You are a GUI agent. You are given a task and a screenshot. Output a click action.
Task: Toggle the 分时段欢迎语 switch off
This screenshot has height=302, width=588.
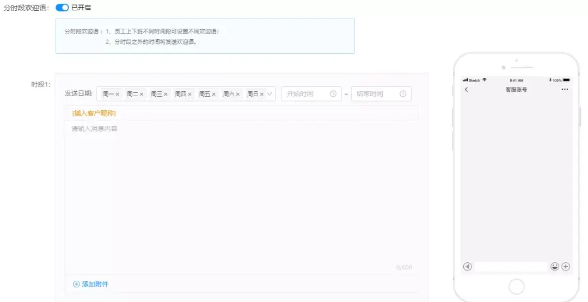tap(62, 8)
